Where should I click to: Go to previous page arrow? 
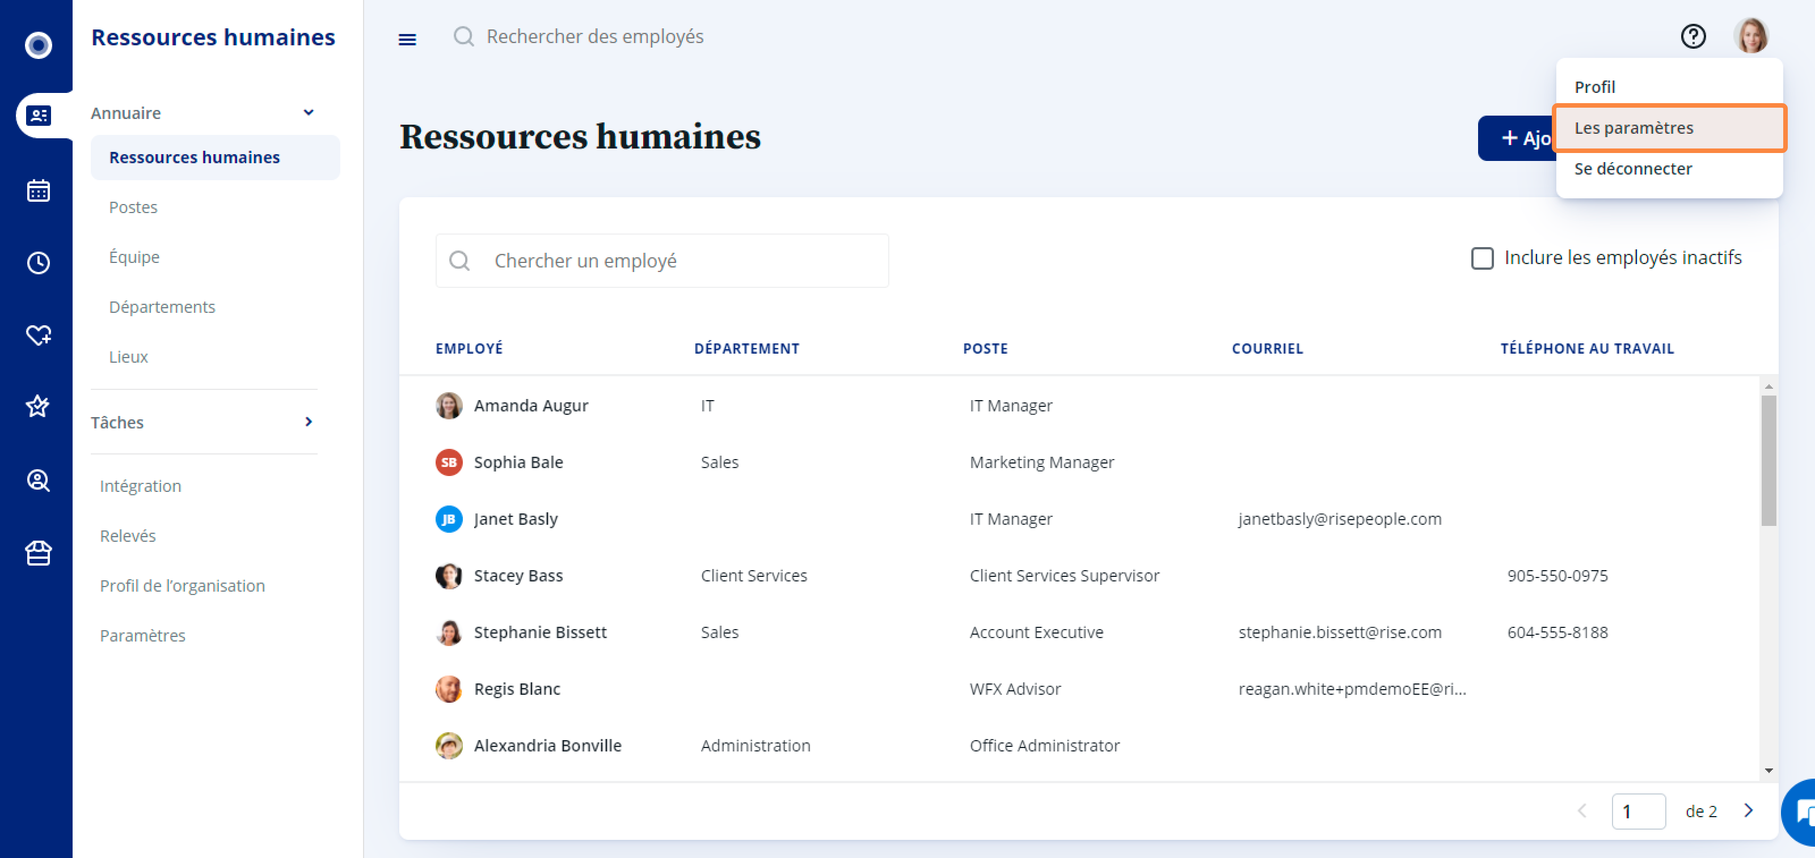(x=1582, y=811)
